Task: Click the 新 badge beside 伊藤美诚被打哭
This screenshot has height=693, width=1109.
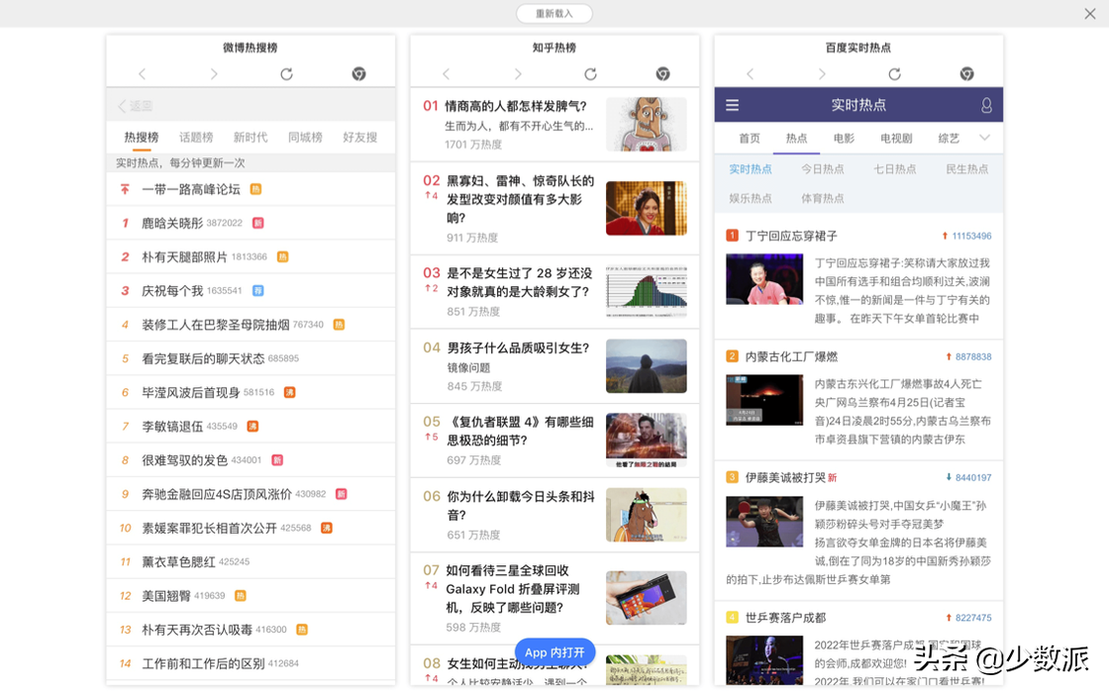Action: coord(833,477)
